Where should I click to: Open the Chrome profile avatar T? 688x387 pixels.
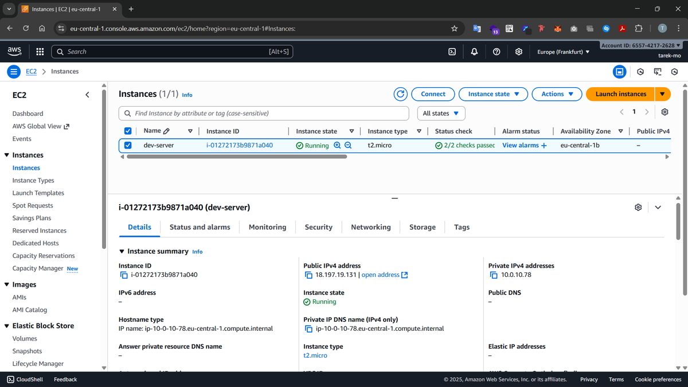(662, 28)
